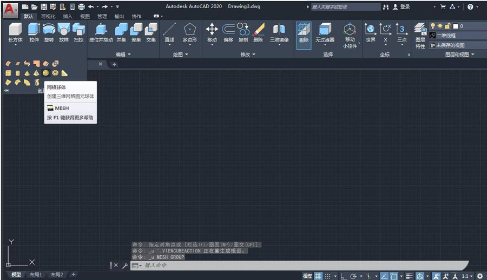Select the 长方体 (Box) tool
This screenshot has height=280, width=487.
pos(15,32)
